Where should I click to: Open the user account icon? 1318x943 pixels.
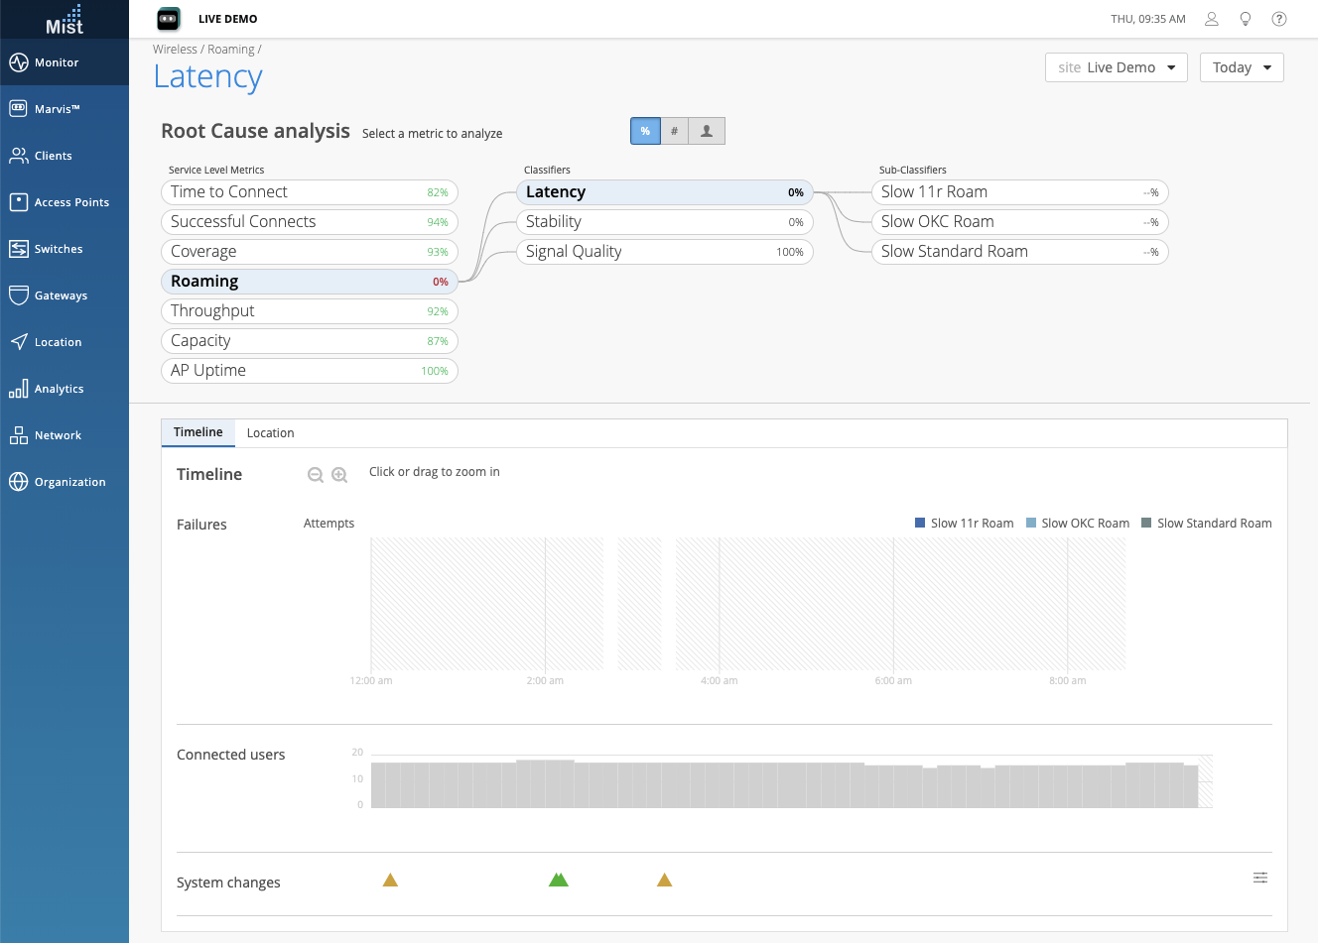(x=1212, y=19)
